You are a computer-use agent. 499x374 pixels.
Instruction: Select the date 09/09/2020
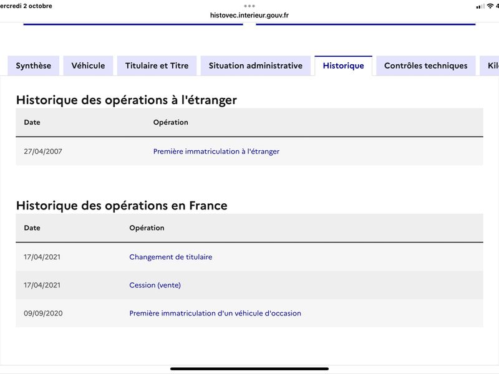(43, 314)
